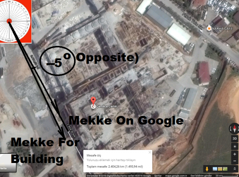Click the Geri bildirim gönder link

coord(201,176)
